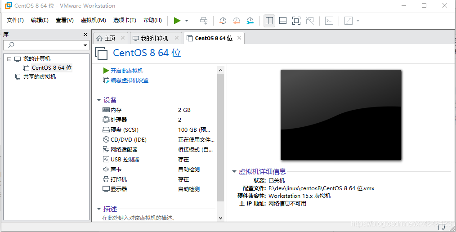Image resolution: width=456 pixels, height=232 pixels.
Task: Close the CentOS 8 64 位 tab
Action: pyautogui.click(x=239, y=38)
